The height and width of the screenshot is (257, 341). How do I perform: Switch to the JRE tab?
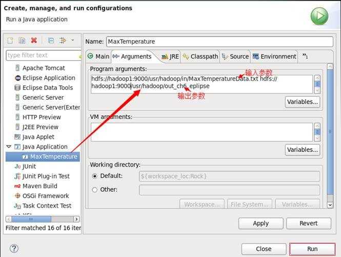coord(170,57)
